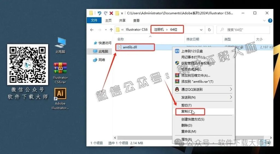Image resolution: width=280 pixels, height=154 pixels.
Task: Go up one folder level arrow
Action: pyautogui.click(x=111, y=30)
